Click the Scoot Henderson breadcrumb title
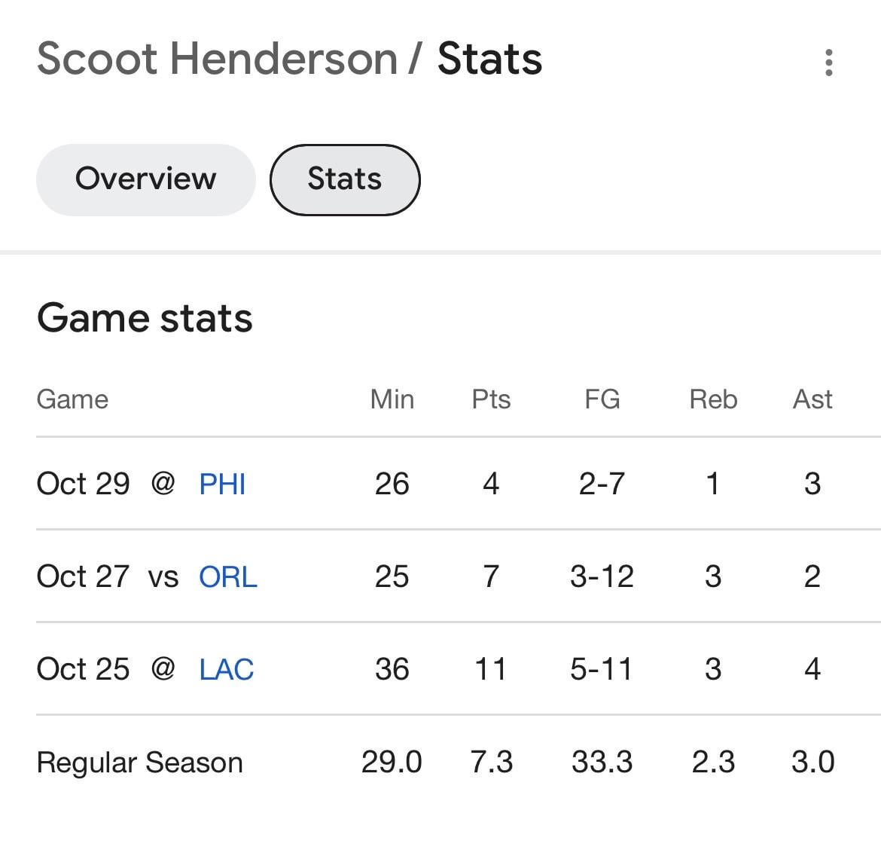881x856 pixels. tap(217, 59)
